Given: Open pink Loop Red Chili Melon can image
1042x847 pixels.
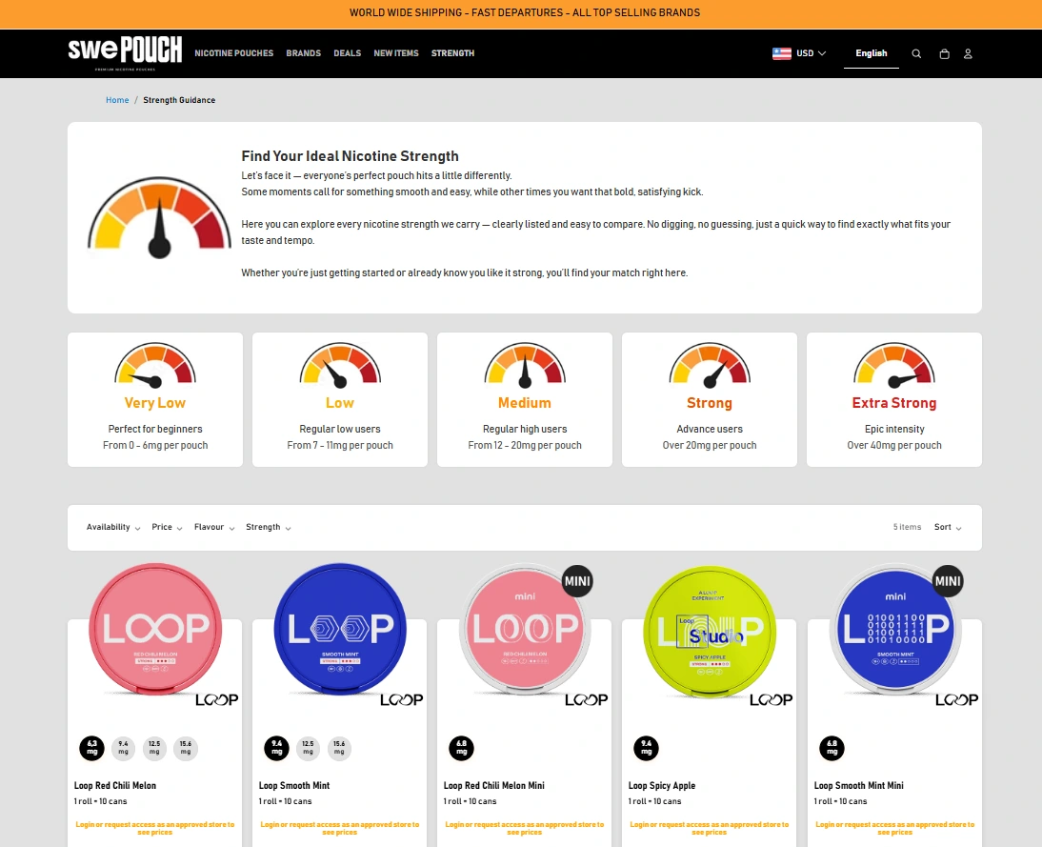Looking at the screenshot, I should (x=155, y=629).
